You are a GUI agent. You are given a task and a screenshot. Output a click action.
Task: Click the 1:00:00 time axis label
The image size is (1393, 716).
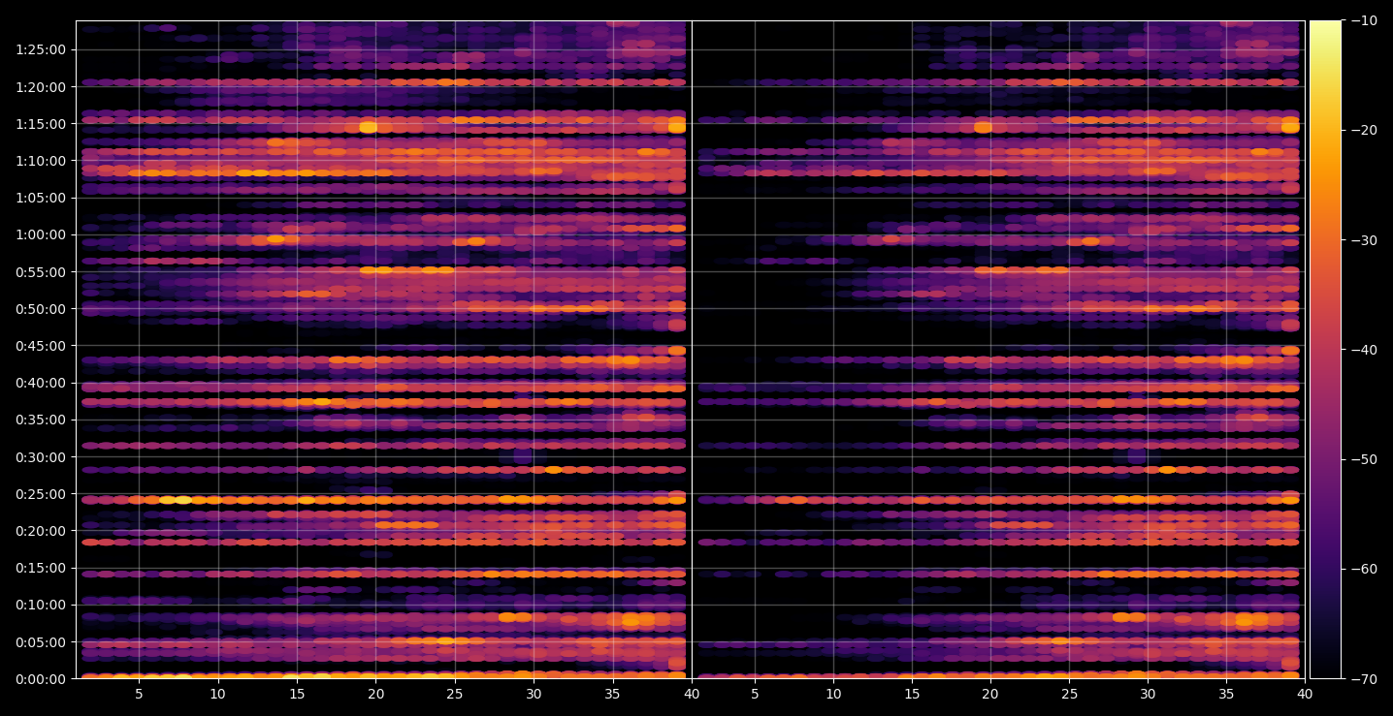(41, 234)
